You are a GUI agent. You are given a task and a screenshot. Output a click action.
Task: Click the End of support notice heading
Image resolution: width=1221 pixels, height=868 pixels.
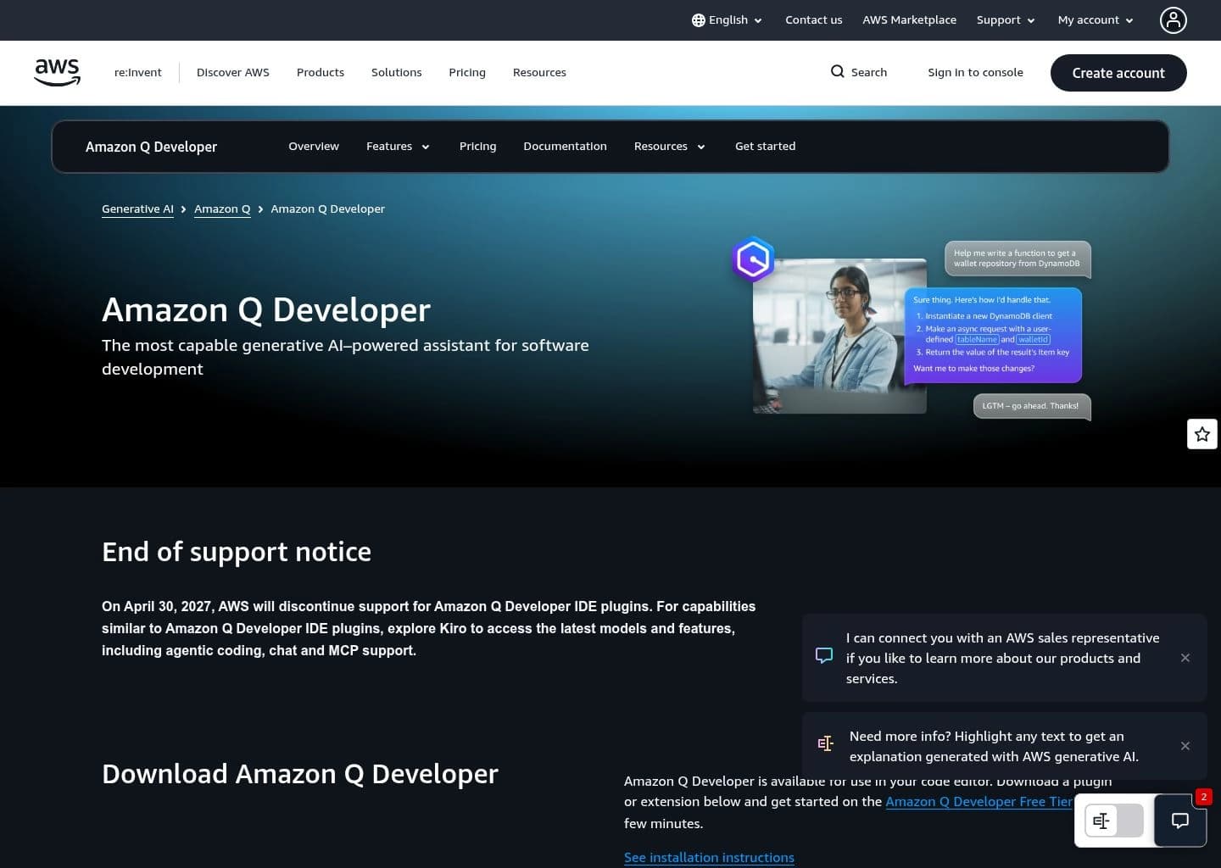(237, 552)
